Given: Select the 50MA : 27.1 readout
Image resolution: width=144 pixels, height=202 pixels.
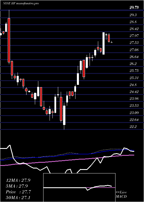Looking at the screenshot, I should [18, 198].
